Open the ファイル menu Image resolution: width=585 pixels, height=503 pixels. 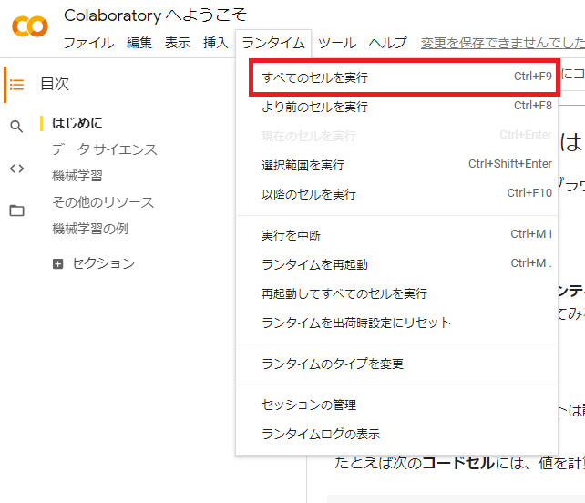point(88,43)
